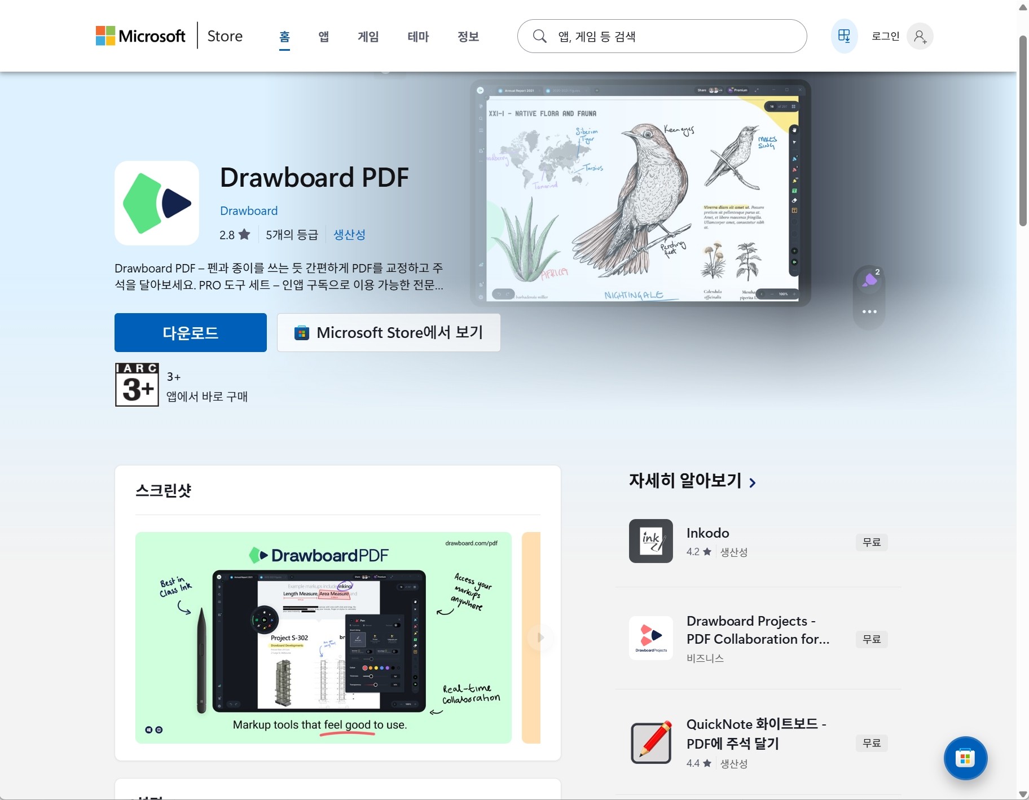1029x800 pixels.
Task: Click the 무료 button for Inkodo
Action: tap(872, 542)
